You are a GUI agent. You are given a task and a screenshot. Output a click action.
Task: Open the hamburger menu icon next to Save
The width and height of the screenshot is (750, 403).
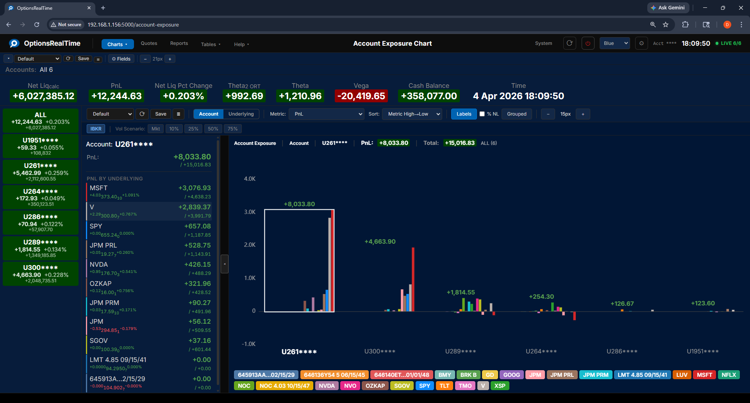coord(98,59)
